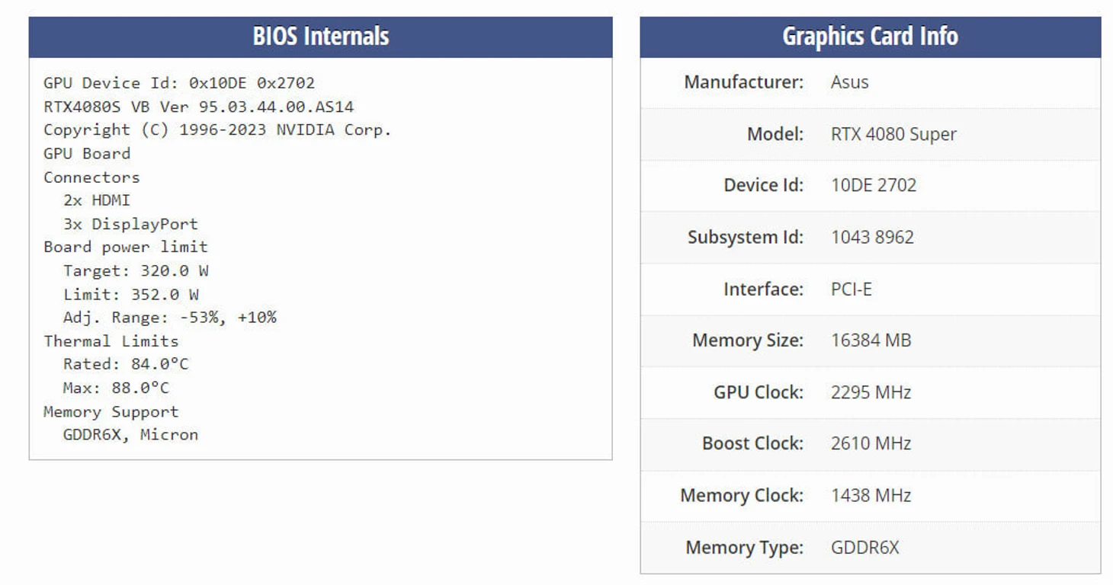Click the Memory Clock value 1438 MHz
Screen dimensions: 1113x585
pos(871,495)
